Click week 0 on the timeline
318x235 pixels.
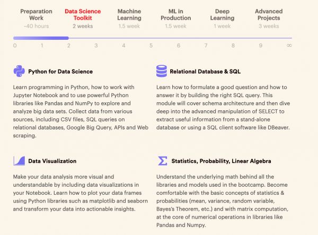15,46
